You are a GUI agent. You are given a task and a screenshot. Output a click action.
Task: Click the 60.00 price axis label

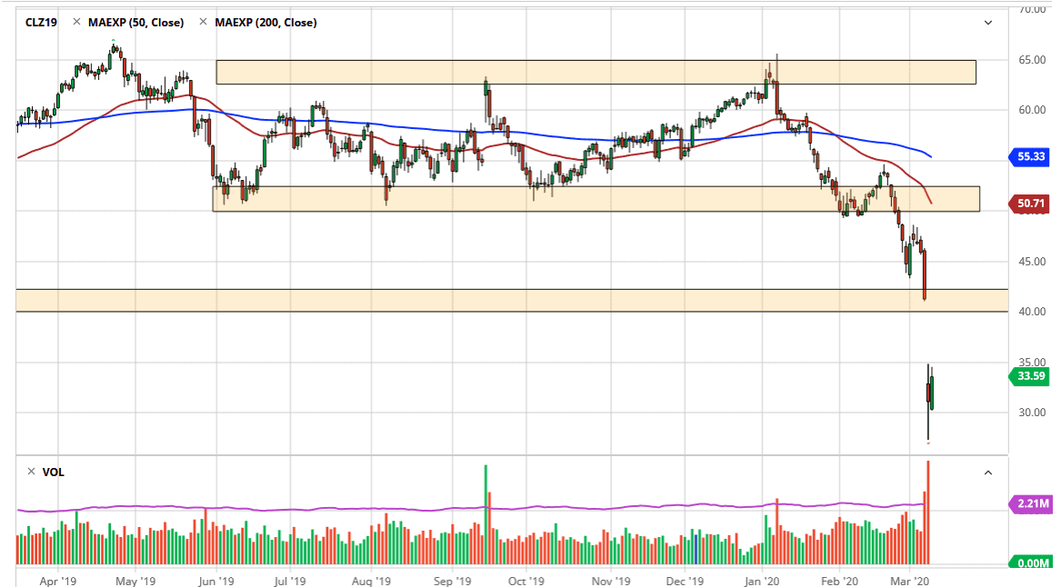[1032, 110]
